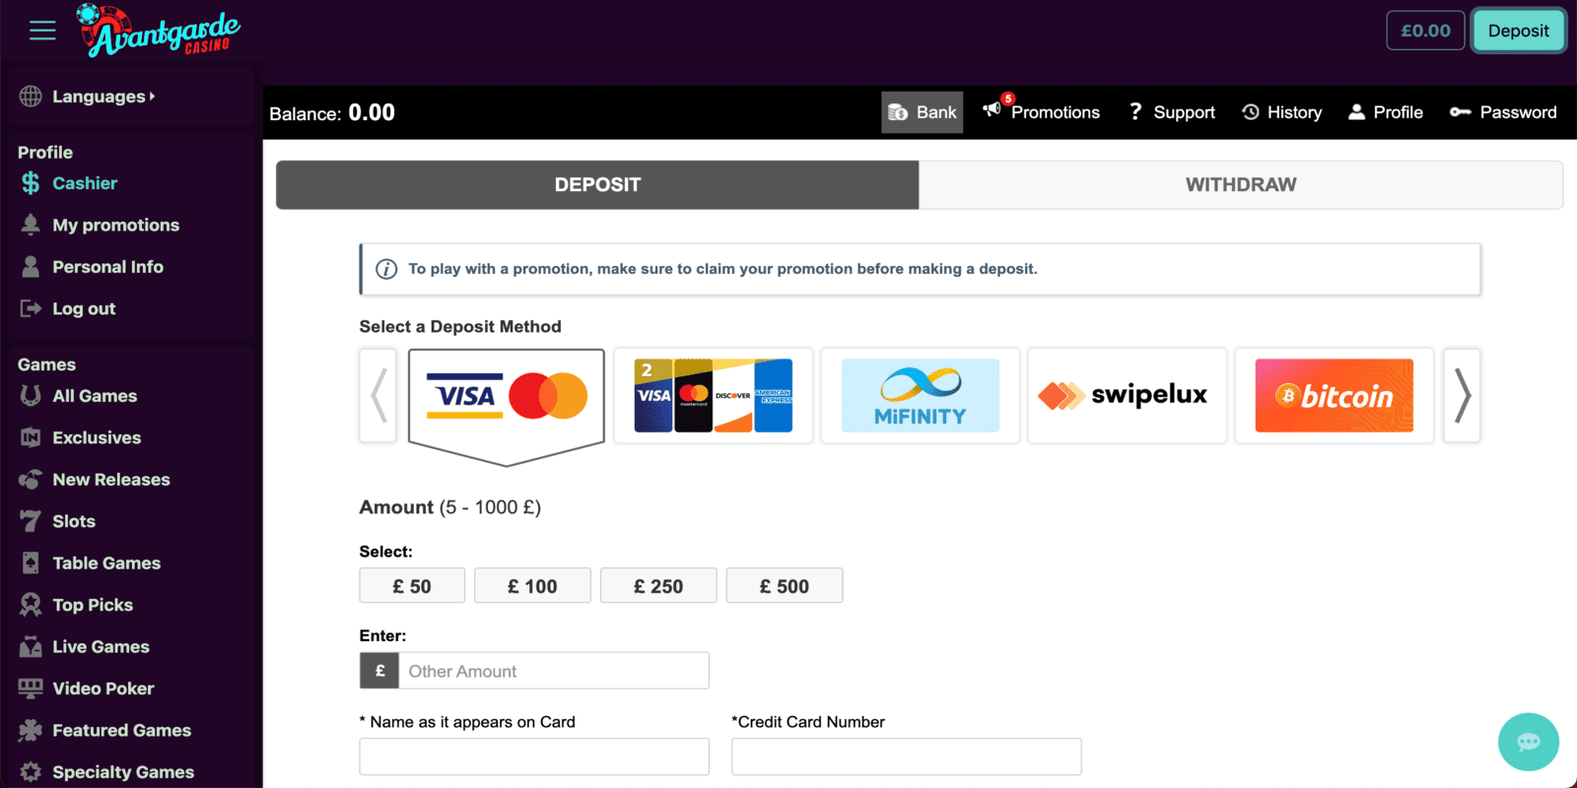Viewport: 1577px width, 788px height.
Task: Open Live Games in sidebar
Action: pos(101,647)
